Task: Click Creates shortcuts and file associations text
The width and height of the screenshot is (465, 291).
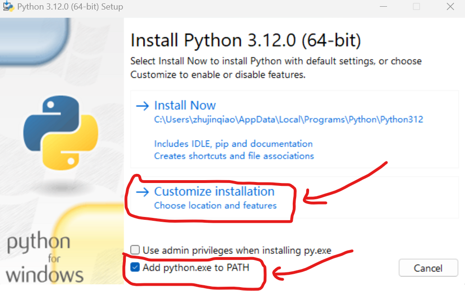Action: pyautogui.click(x=233, y=156)
